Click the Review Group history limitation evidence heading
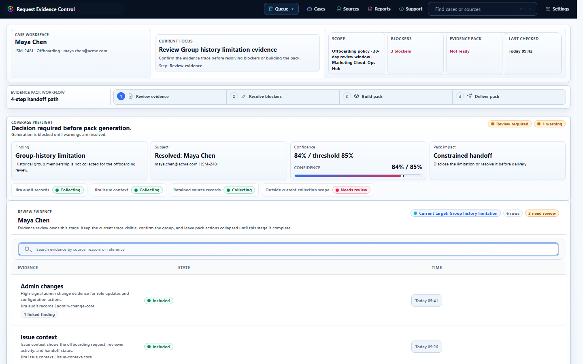Screen dimensions: 583x364 pos(218,50)
